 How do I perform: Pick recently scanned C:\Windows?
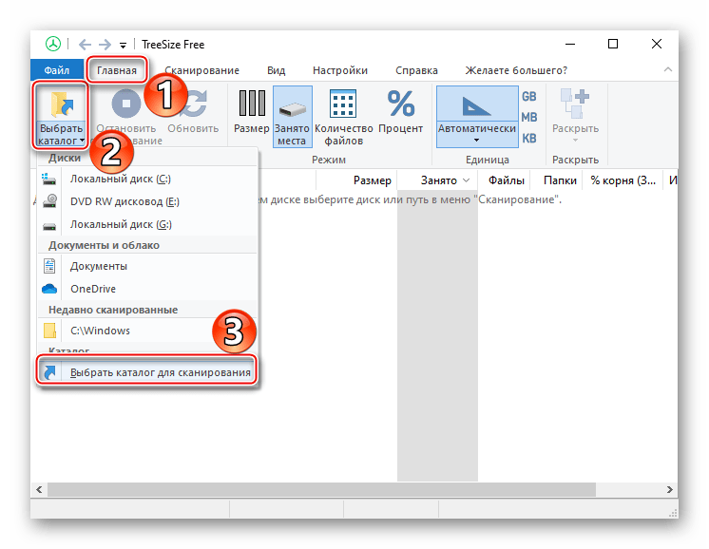(147, 331)
